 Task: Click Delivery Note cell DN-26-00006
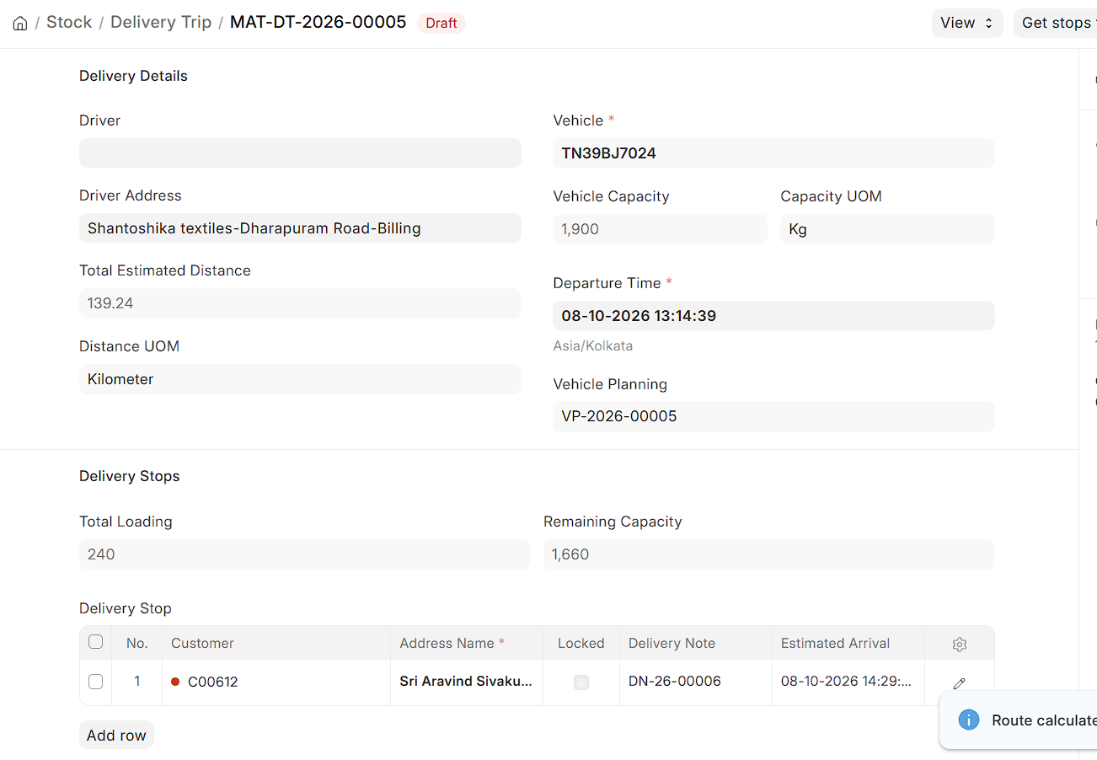pos(695,682)
